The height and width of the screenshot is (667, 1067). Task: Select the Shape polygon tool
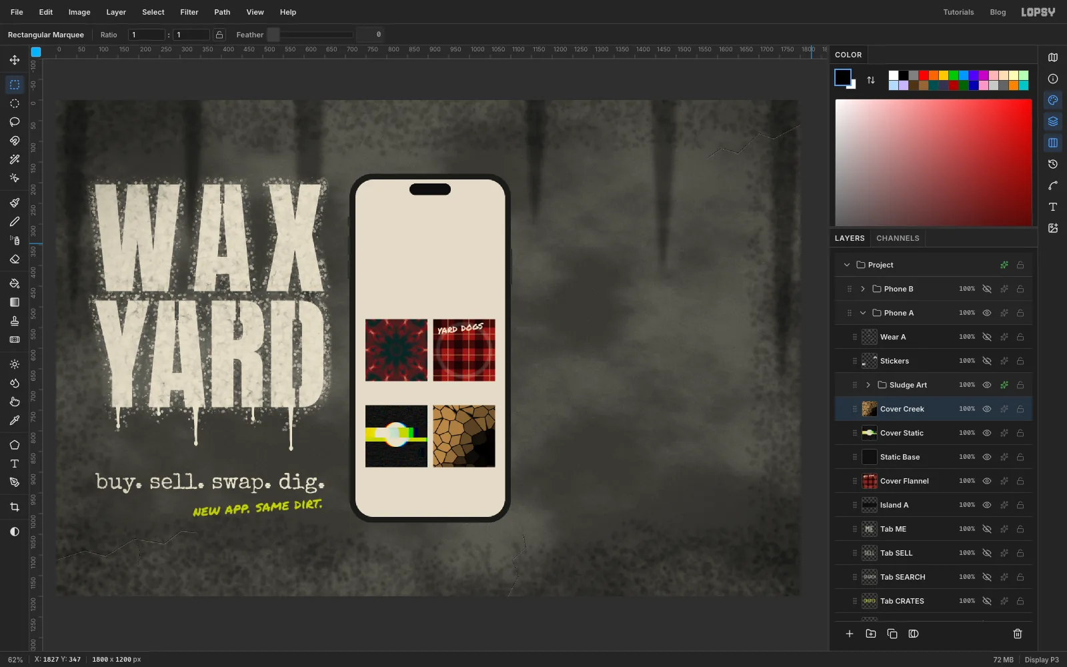tap(15, 445)
